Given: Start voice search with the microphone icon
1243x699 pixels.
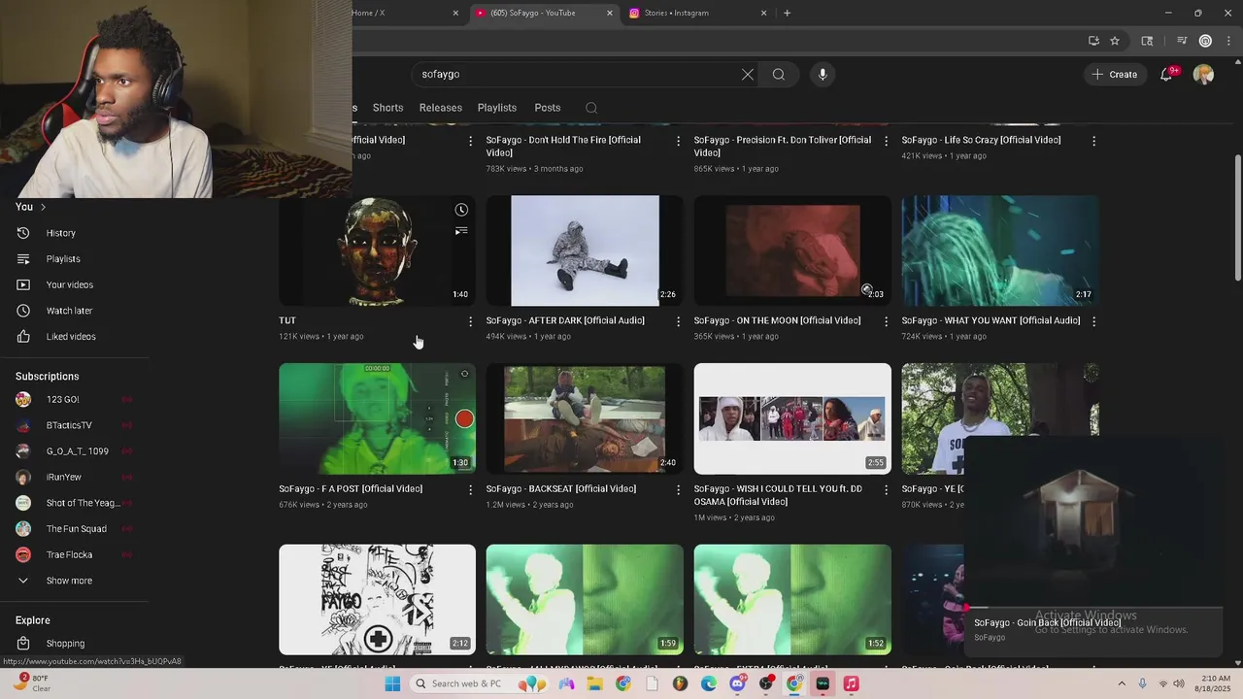Looking at the screenshot, I should pos(823,74).
